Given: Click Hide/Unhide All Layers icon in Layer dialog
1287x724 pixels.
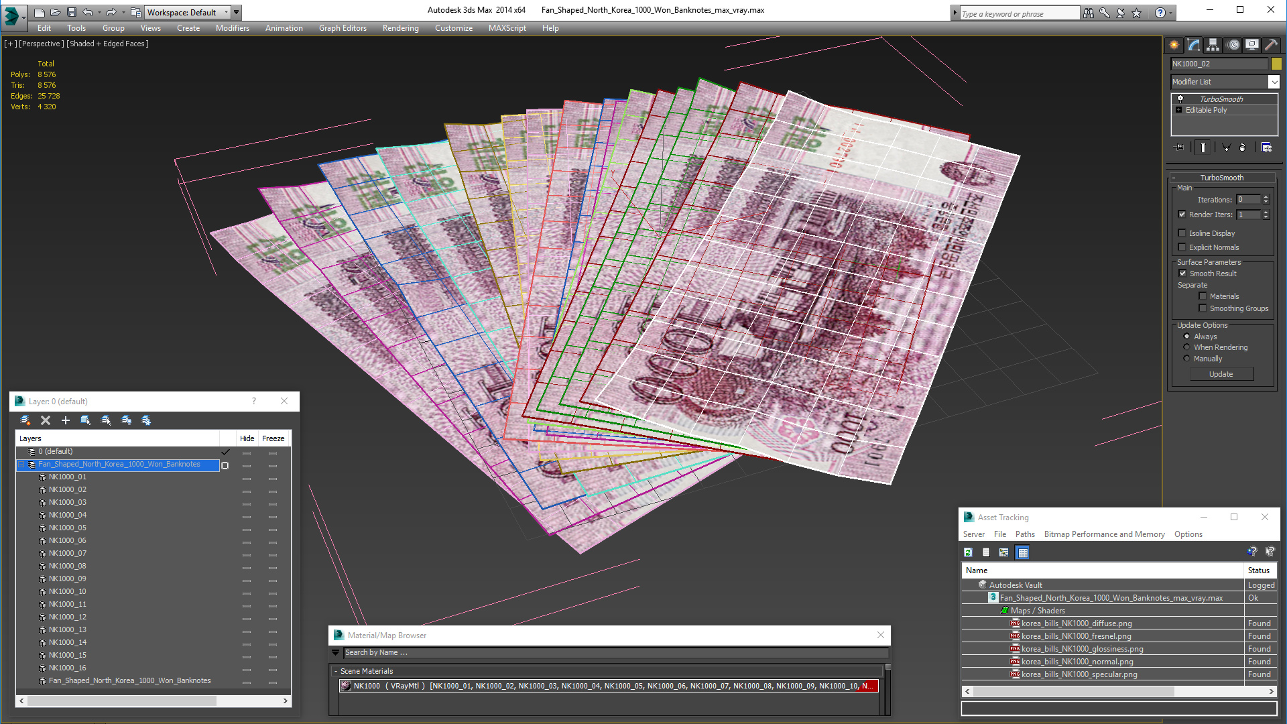Looking at the screenshot, I should click(126, 420).
